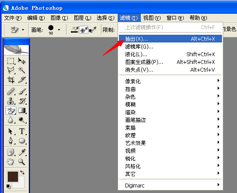
Task: Open the 图像(I) menu
Action: pos(59,18)
